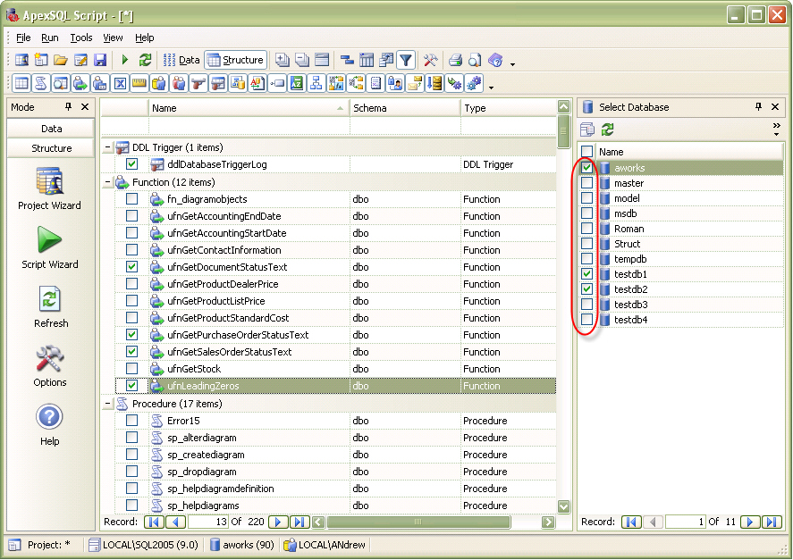The height and width of the screenshot is (560, 793).
Task: Uncheck ddlDatabaseTriggerLog checkbox
Action: point(132,164)
